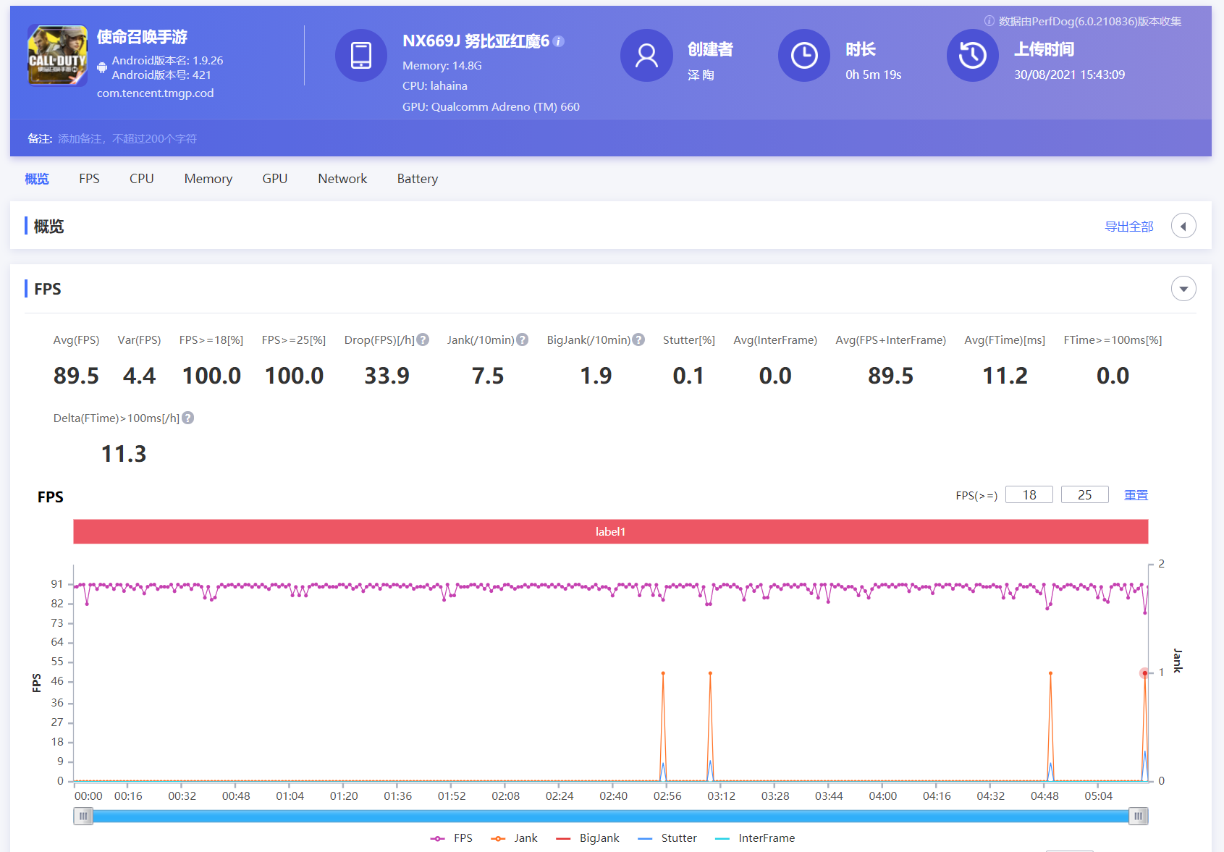Click the Avg(FPS) value 89.5
Image resolution: width=1224 pixels, height=852 pixels.
[x=76, y=376]
